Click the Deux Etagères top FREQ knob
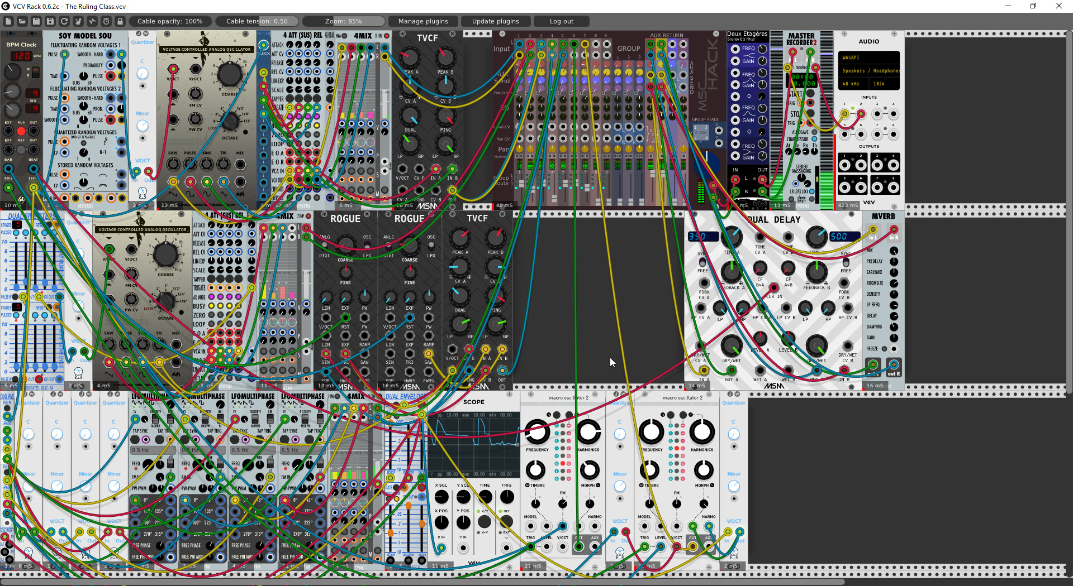The image size is (1073, 586). (x=762, y=49)
